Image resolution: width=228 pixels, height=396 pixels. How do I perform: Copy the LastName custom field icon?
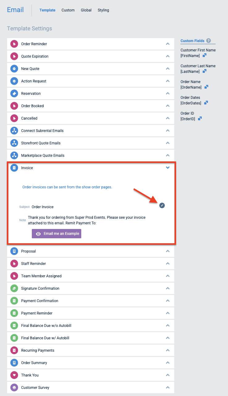pyautogui.click(x=204, y=71)
